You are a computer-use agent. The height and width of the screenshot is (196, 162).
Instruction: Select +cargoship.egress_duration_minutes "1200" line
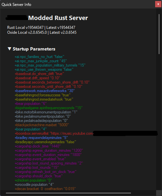pyautogui.click(x=49, y=150)
